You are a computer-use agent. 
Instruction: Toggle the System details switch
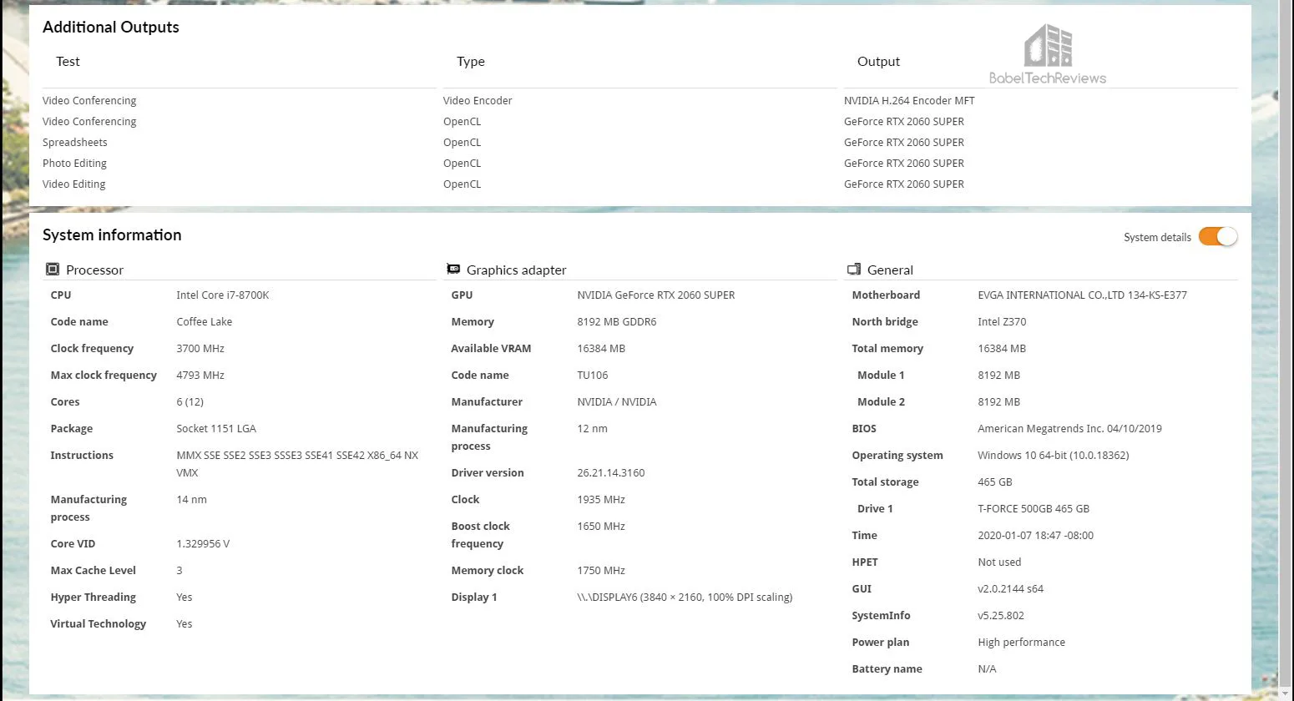(1217, 237)
